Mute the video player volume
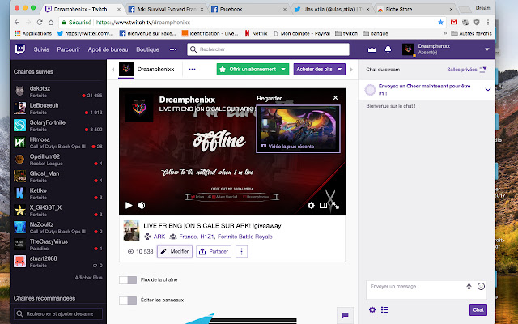This screenshot has width=518, height=324. pyautogui.click(x=142, y=205)
